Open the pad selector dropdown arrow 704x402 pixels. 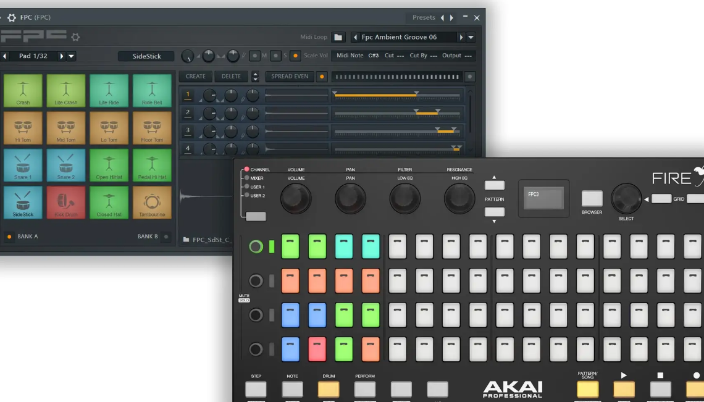click(x=71, y=56)
